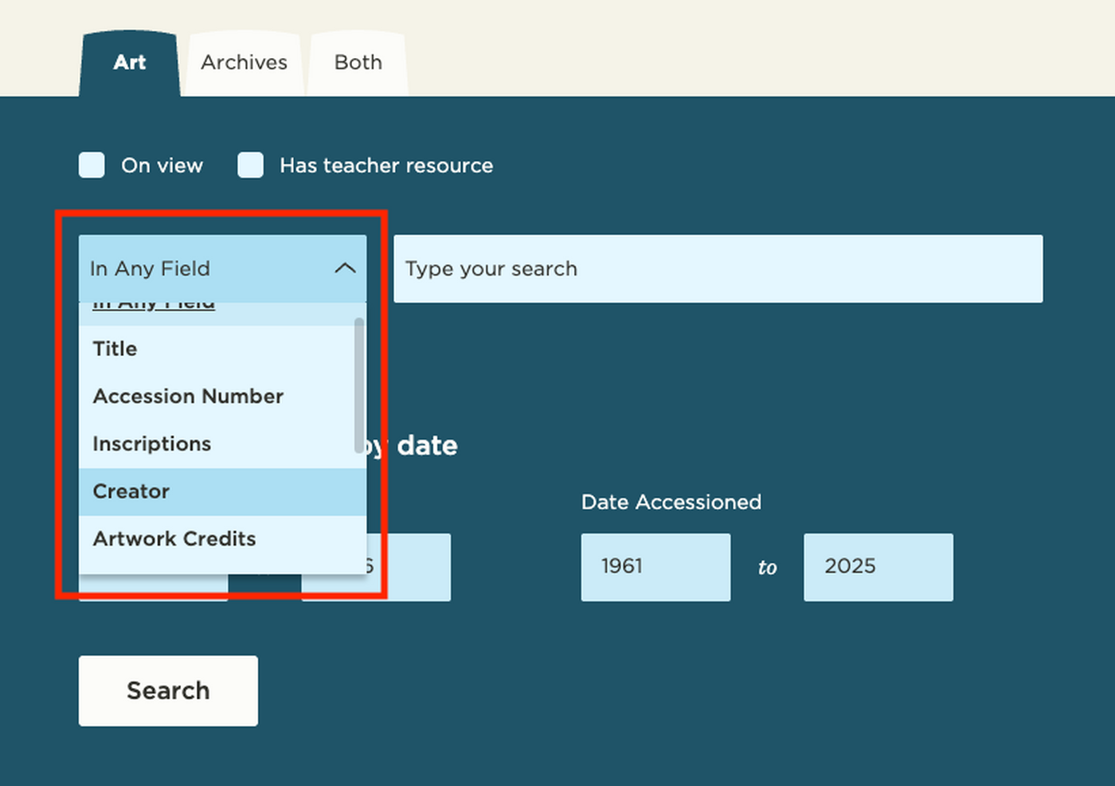Click the 2025 Date Accessioned end field
Screen dimensions: 1115x786
(x=878, y=566)
